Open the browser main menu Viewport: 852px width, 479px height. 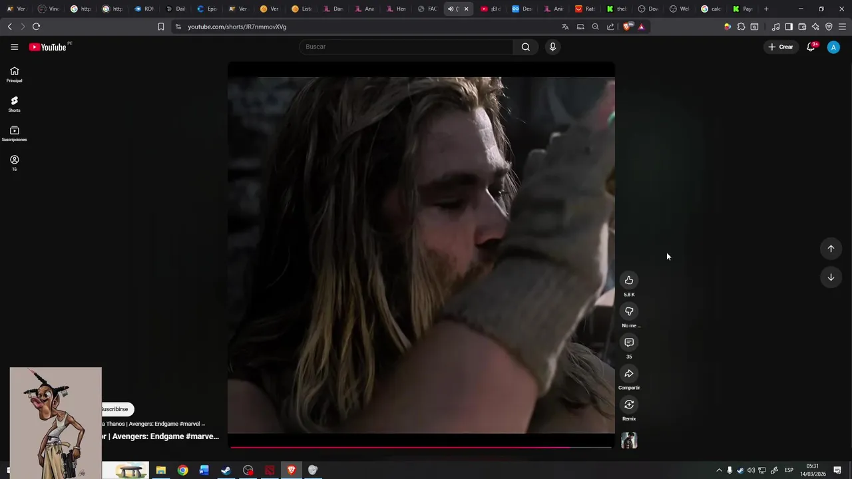pyautogui.click(x=842, y=27)
